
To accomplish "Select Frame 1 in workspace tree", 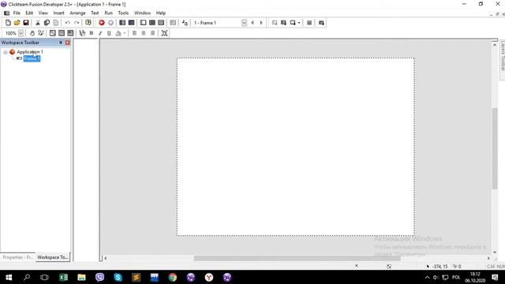I will (32, 58).
